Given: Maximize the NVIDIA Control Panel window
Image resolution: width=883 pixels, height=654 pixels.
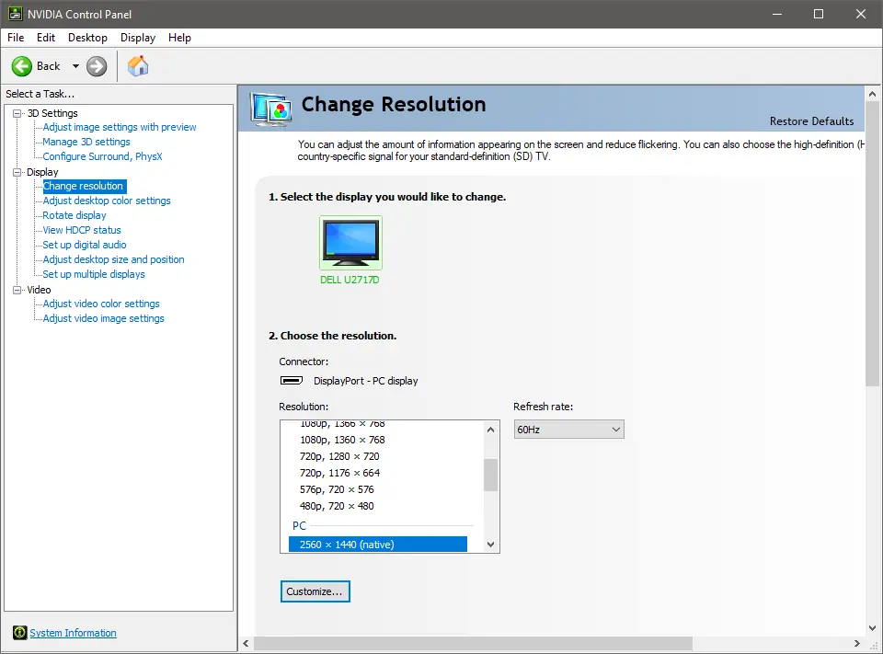Looking at the screenshot, I should tap(819, 14).
